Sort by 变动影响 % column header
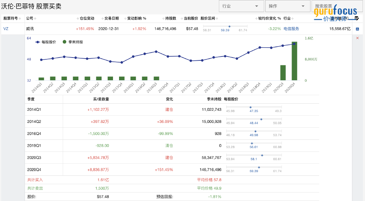The image size is (365, 201). (135, 18)
